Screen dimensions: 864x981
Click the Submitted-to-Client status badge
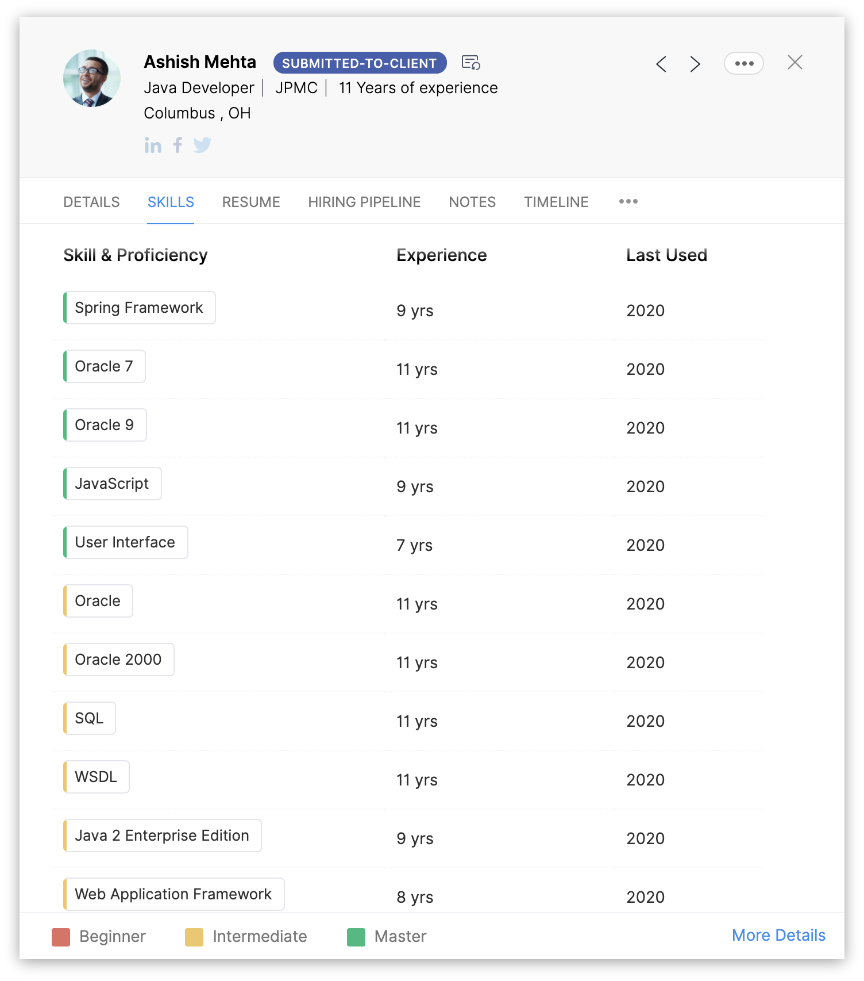pyautogui.click(x=360, y=63)
